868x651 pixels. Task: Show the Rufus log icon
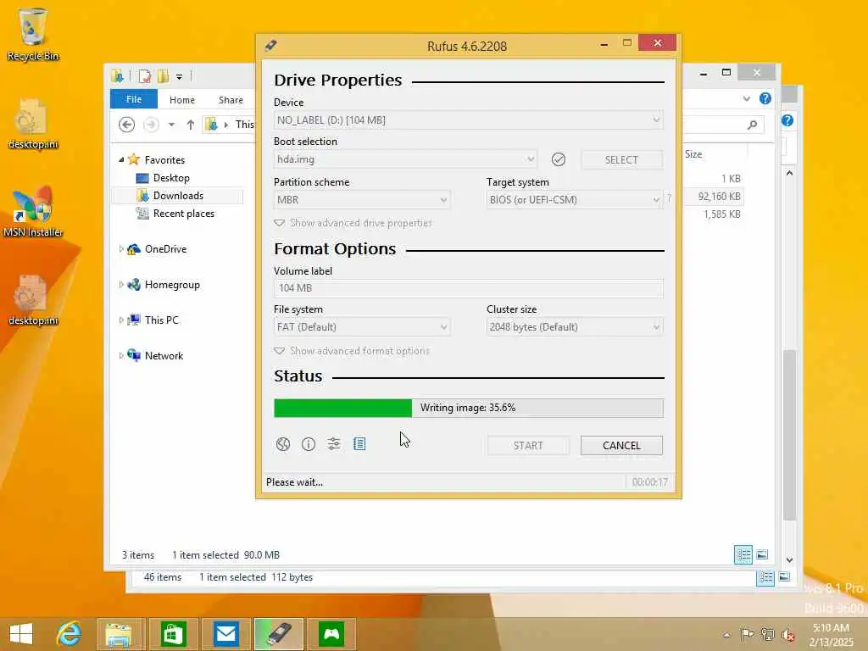[x=359, y=444]
